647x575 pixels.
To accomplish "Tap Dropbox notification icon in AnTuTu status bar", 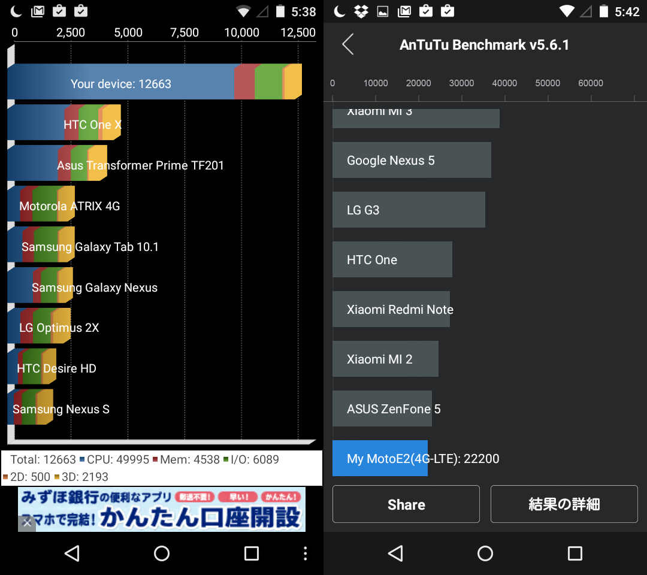I will (x=361, y=11).
